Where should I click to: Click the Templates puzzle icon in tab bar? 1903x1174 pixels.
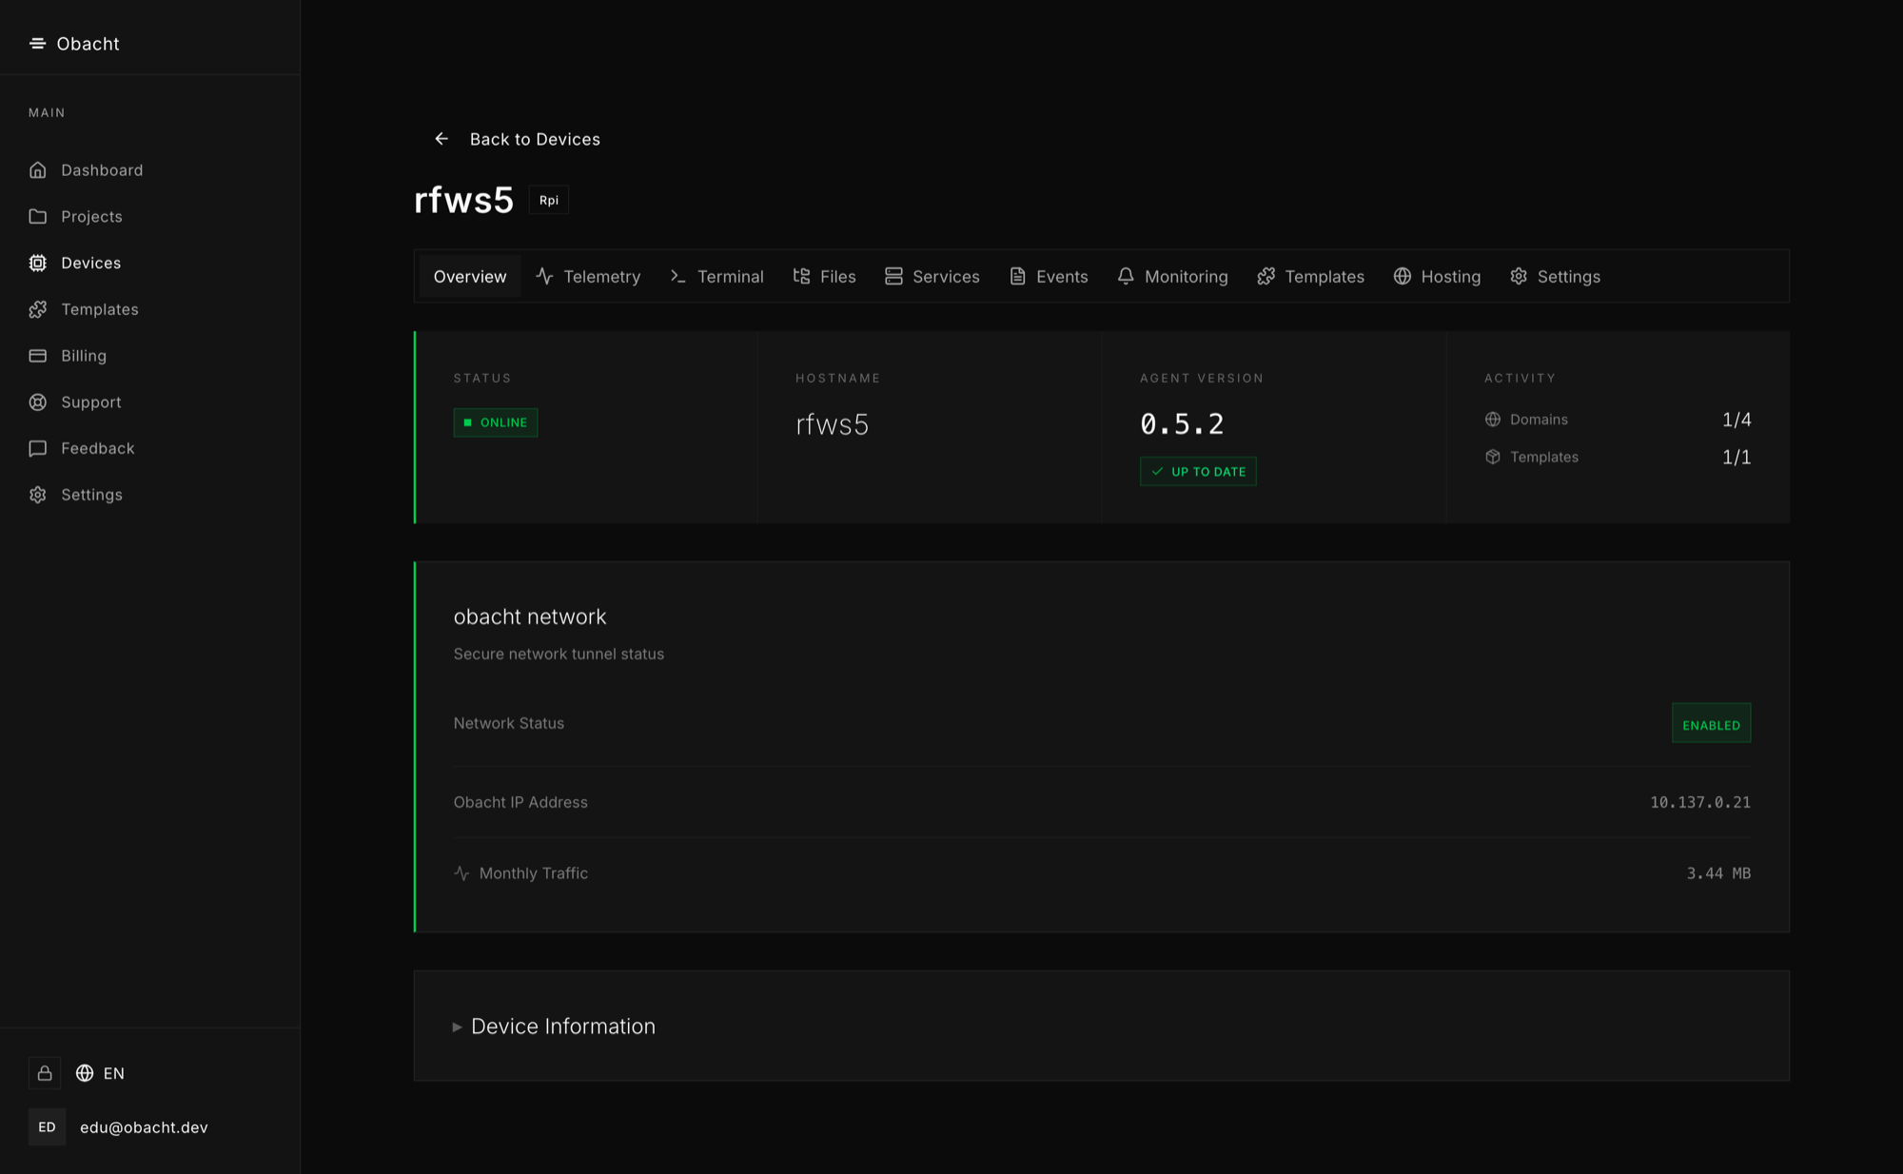(1265, 276)
